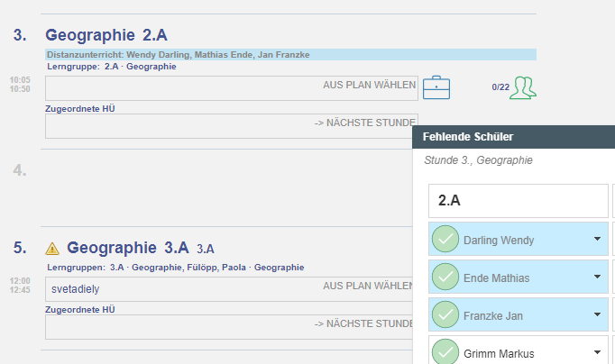
Task: Select student name Grimm Markus
Action: pos(499,353)
